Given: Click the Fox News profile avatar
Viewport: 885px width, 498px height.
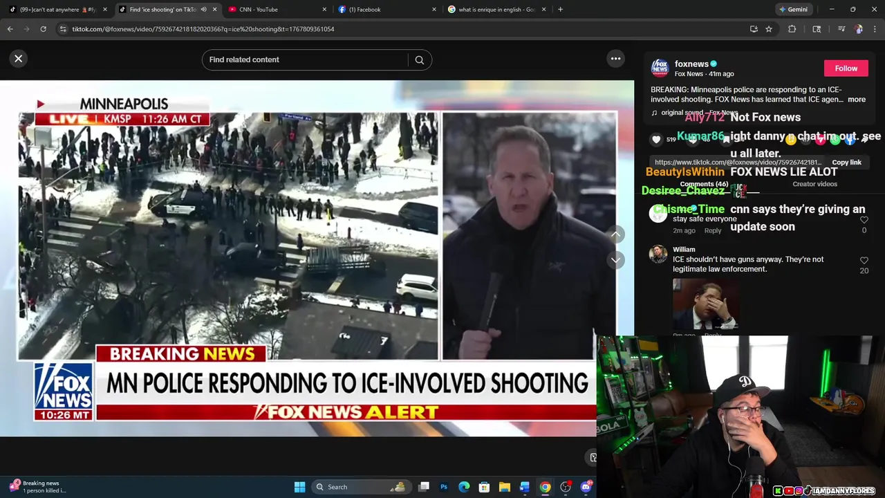Looking at the screenshot, I should click(660, 68).
